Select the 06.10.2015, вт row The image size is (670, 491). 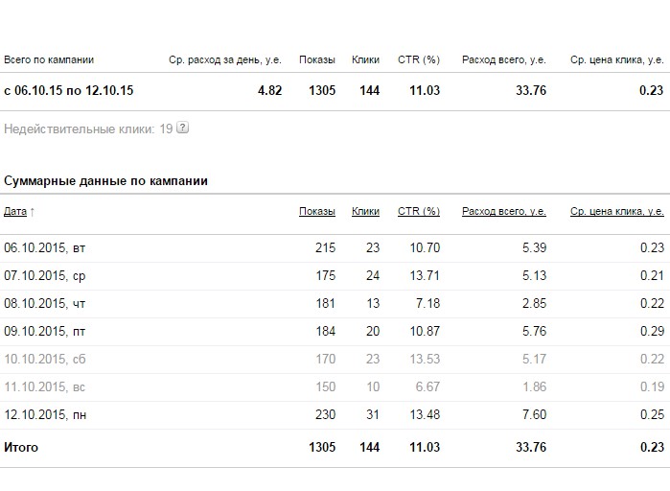[x=335, y=247]
